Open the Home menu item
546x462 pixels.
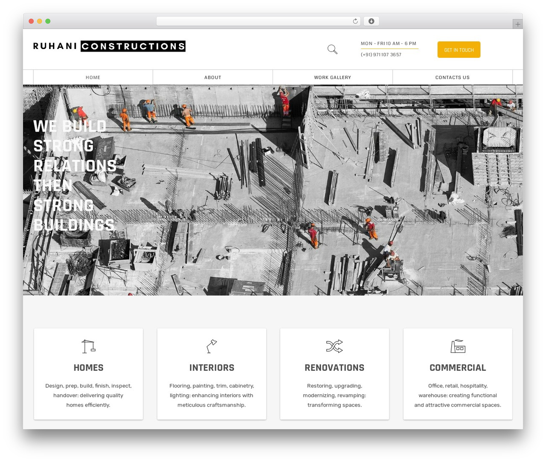click(x=93, y=78)
